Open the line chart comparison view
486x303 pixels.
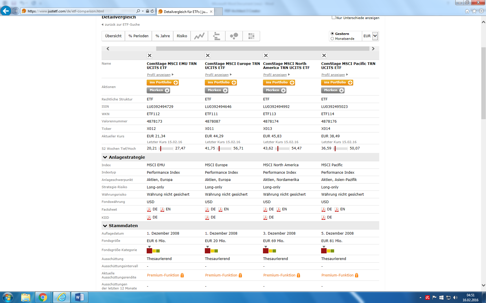(199, 36)
